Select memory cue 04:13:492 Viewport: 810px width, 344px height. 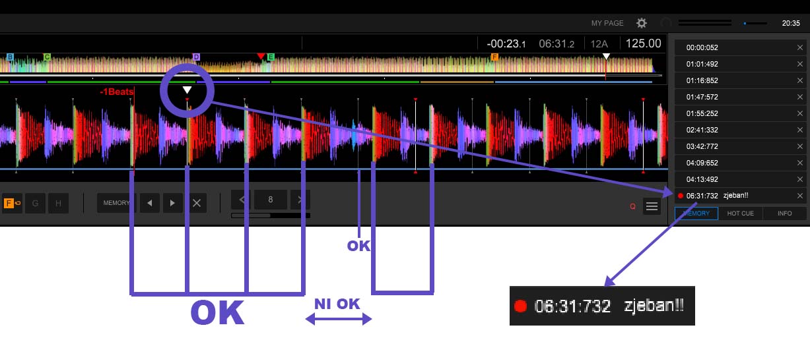[x=740, y=179]
